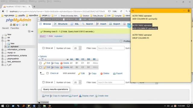Switch to the Browse tab
This screenshot has width=193, height=108.
click(45, 24)
